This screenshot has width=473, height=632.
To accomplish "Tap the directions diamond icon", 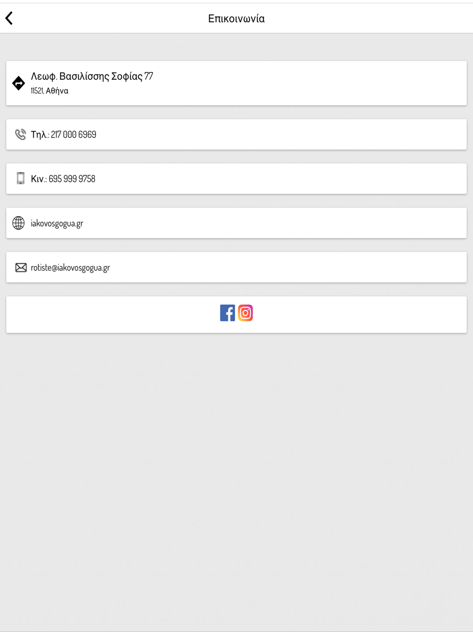I will [x=18, y=83].
